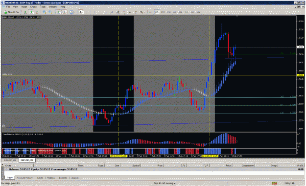306x186 pixels.
Task: Switch to H4 timeframe
Action: tap(181, 12)
